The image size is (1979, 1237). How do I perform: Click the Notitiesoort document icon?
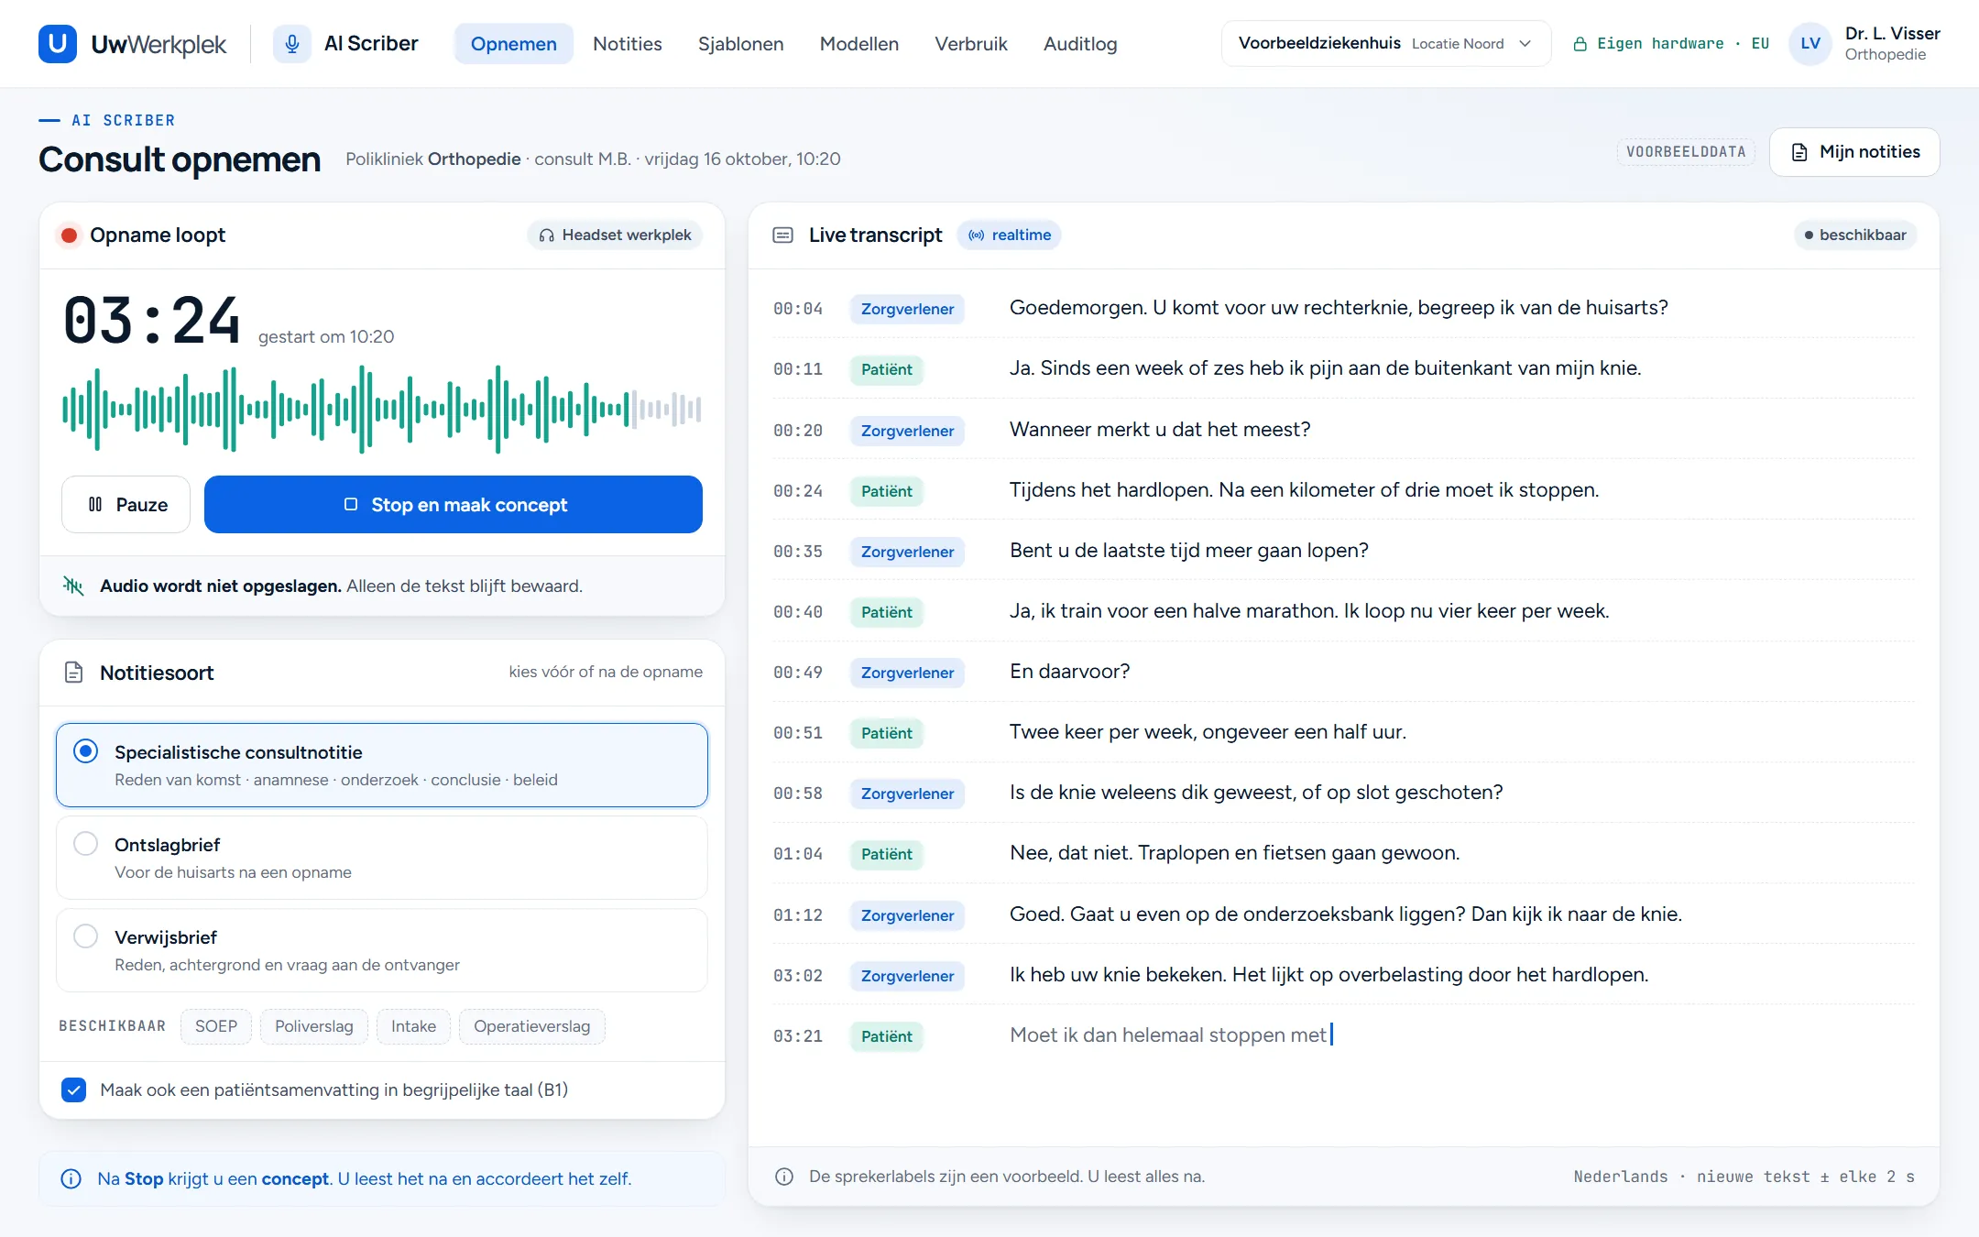pos(74,673)
